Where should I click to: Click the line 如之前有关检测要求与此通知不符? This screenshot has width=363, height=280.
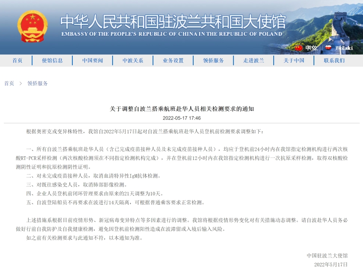pyautogui.click(x=84, y=238)
